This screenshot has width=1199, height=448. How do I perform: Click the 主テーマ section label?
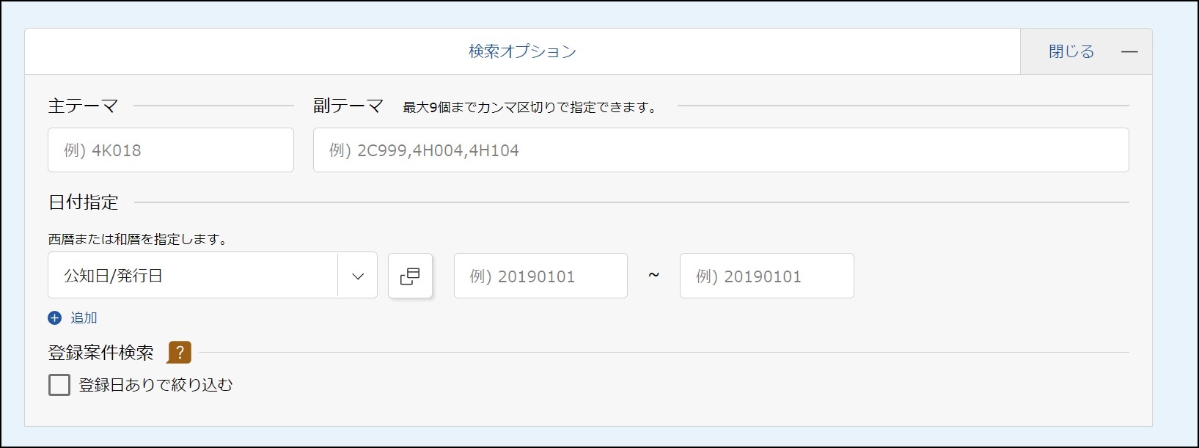(x=84, y=106)
